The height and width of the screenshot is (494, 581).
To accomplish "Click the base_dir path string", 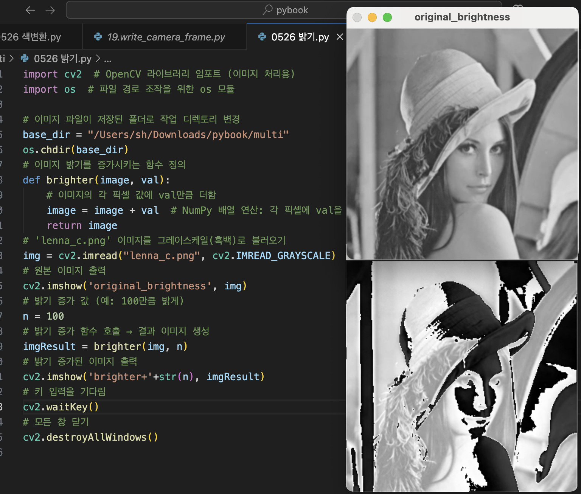I will pyautogui.click(x=188, y=135).
